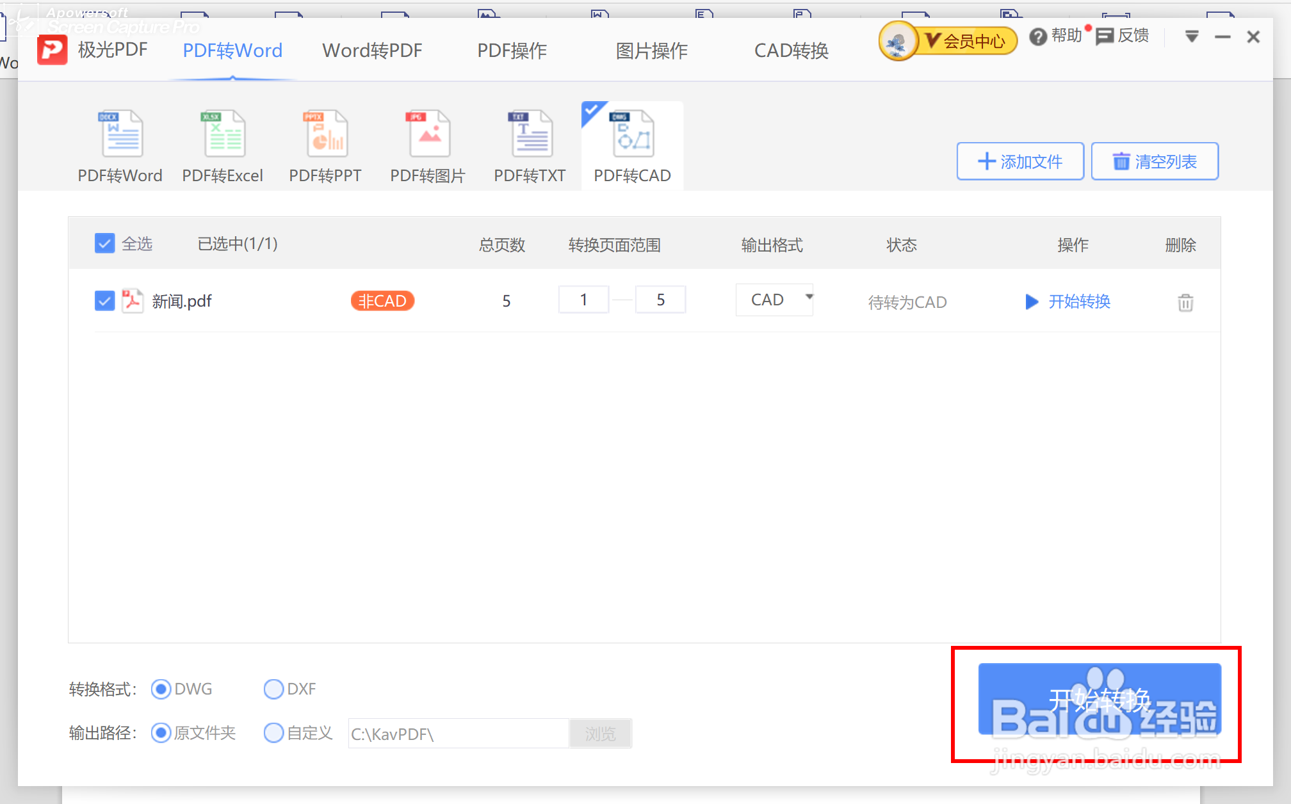Click the 清空列表 button
The image size is (1291, 804).
pyautogui.click(x=1154, y=161)
